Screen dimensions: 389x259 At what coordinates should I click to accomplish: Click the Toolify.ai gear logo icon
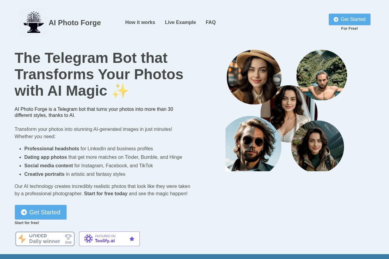[x=88, y=239]
